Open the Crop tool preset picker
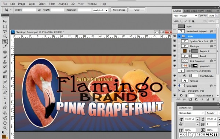Viewport: 220px width, 139px height. (11, 10)
